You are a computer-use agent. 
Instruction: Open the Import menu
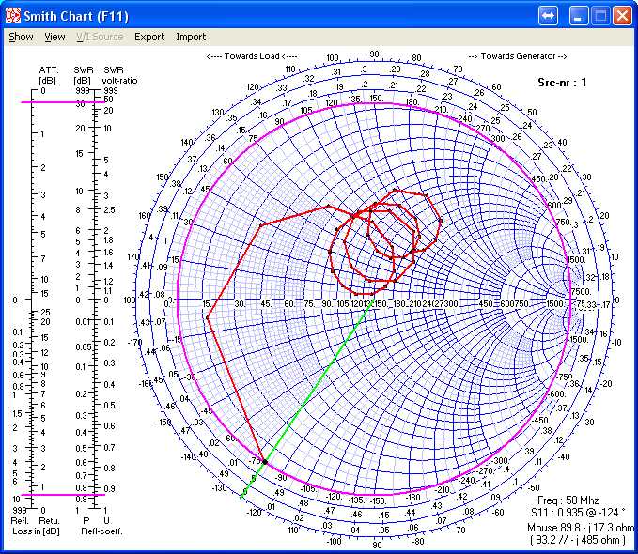click(191, 37)
